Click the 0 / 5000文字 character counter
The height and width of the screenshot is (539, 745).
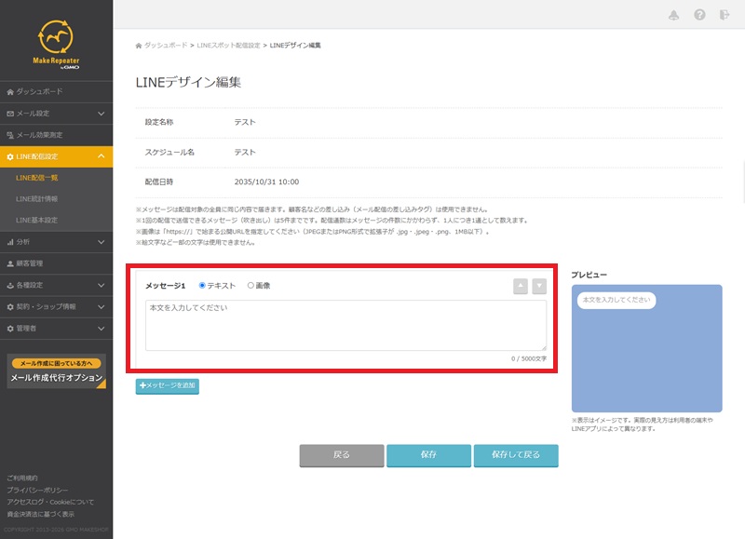click(529, 358)
